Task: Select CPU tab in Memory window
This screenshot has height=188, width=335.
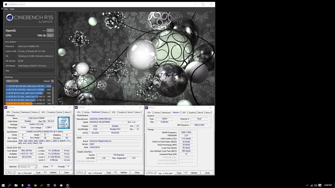Action: [149, 113]
